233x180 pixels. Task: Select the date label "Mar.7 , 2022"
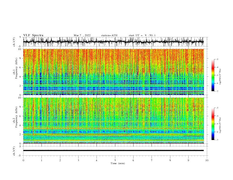click(82, 35)
